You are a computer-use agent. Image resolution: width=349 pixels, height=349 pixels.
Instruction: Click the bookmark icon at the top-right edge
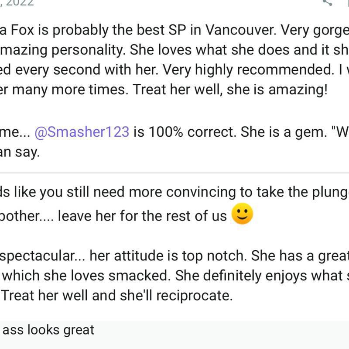pyautogui.click(x=347, y=2)
